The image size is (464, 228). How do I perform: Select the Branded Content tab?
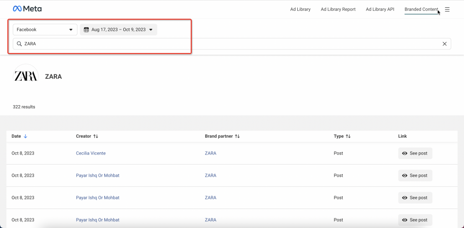pyautogui.click(x=421, y=10)
